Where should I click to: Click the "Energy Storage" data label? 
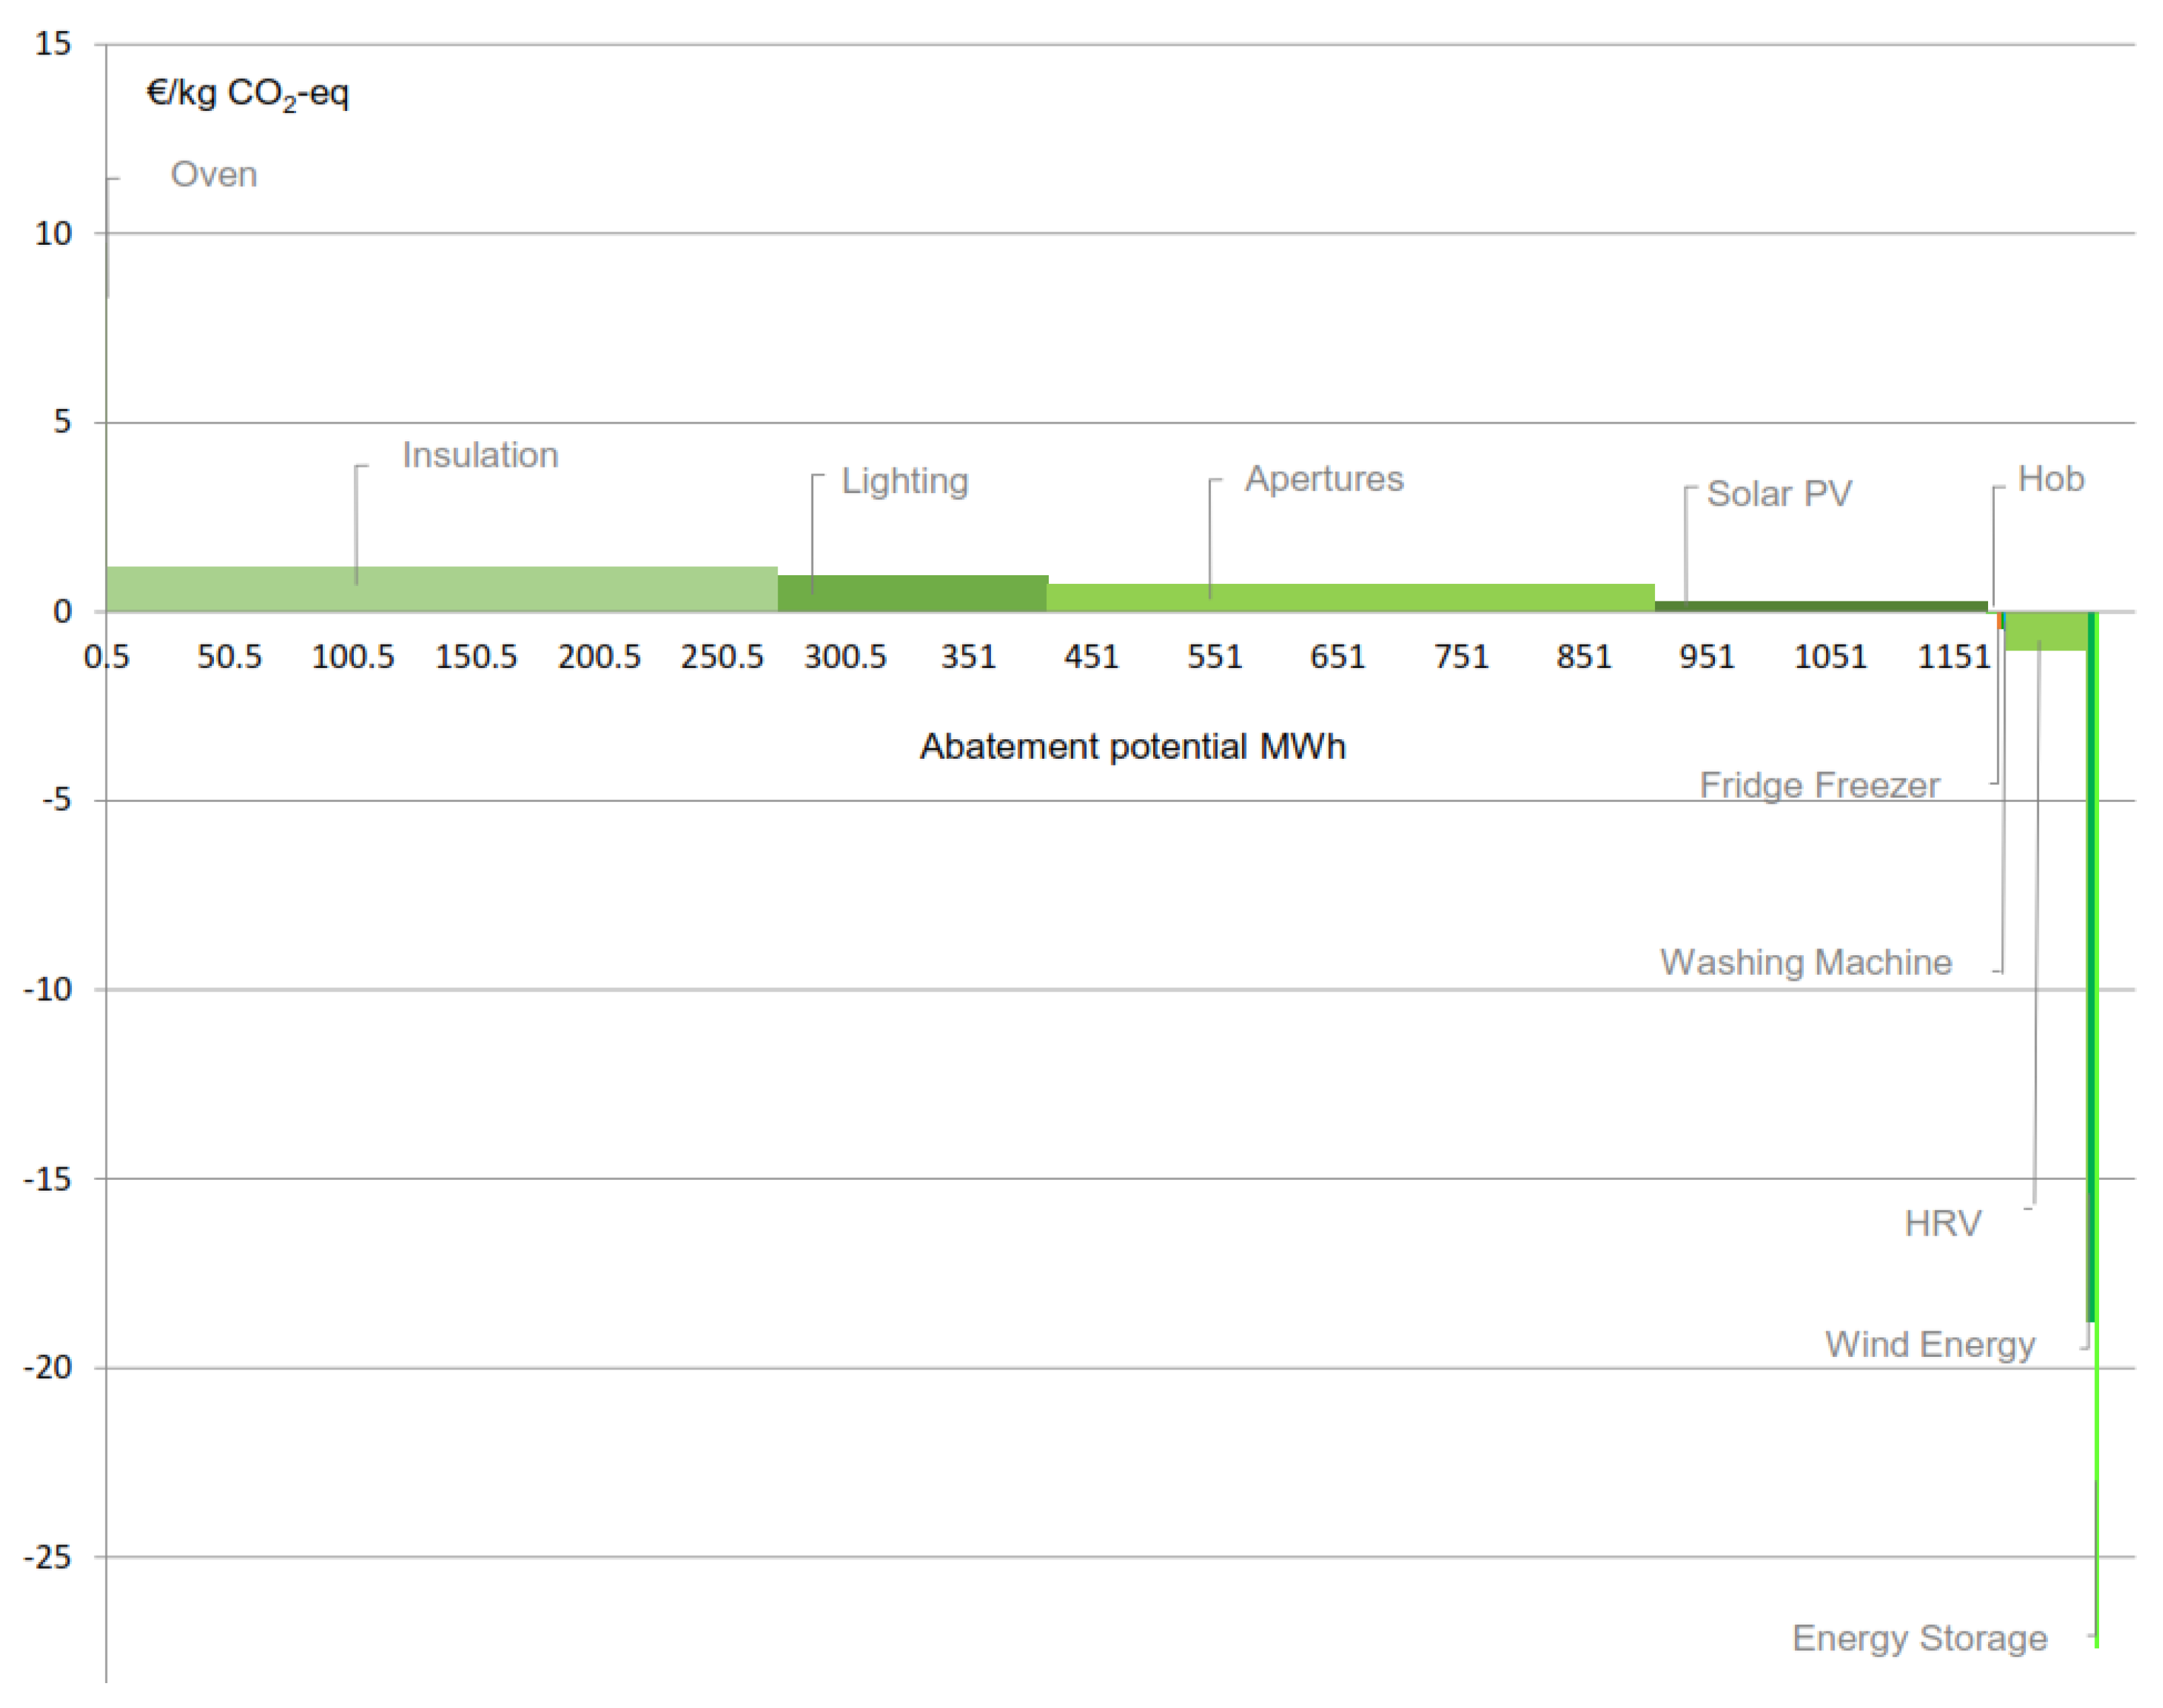tap(1918, 1638)
